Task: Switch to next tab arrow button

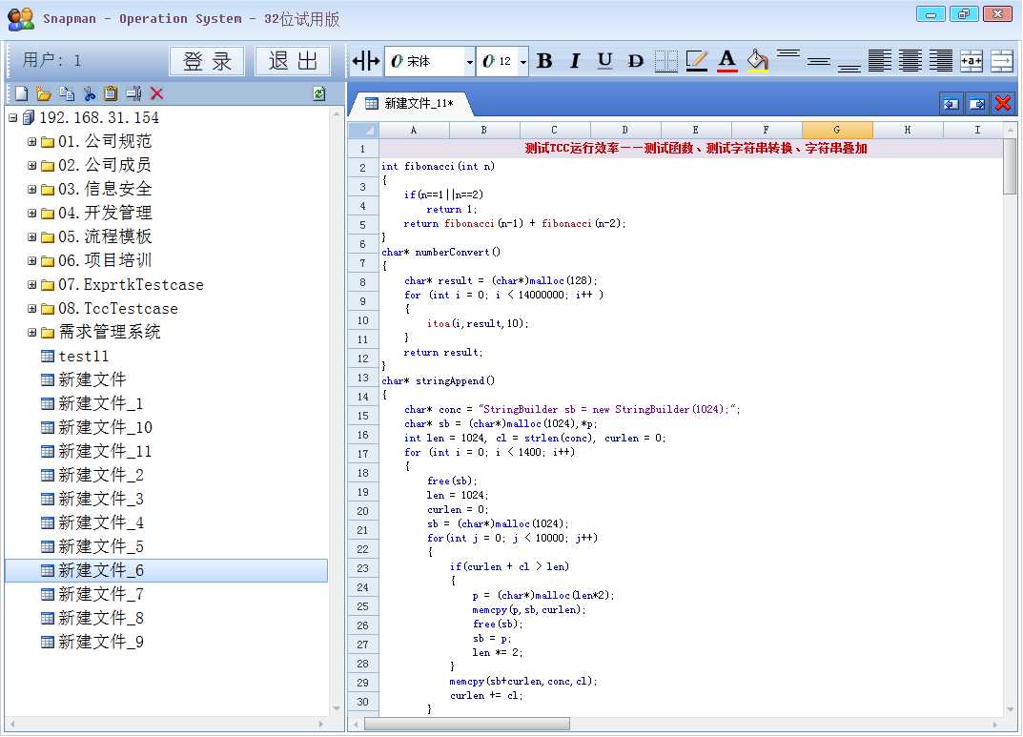Action: [x=977, y=103]
